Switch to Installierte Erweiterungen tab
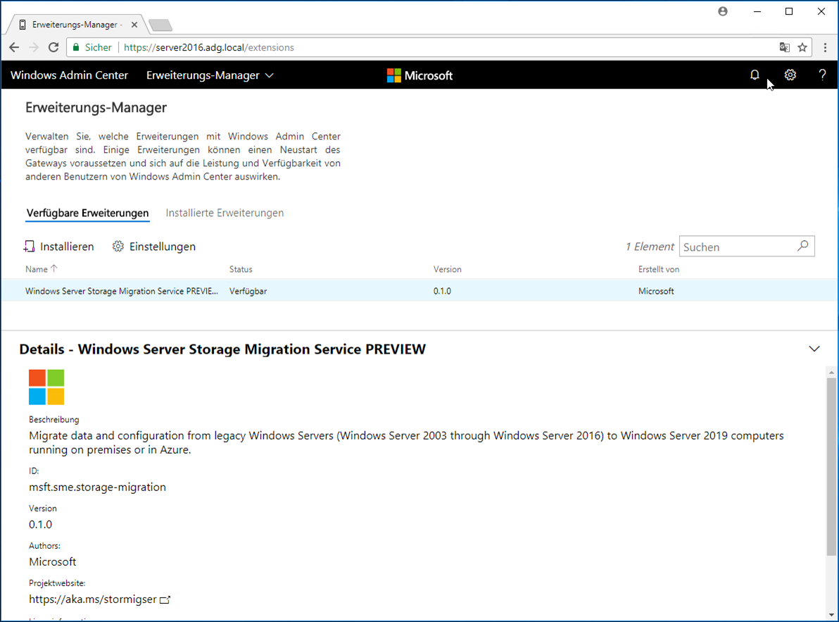The image size is (839, 622). coord(225,213)
